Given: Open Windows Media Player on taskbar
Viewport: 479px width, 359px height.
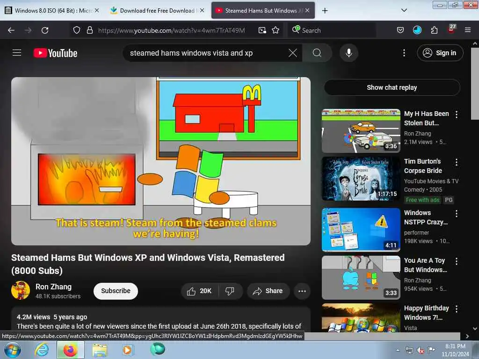Looking at the screenshot, I should pyautogui.click(x=127, y=350).
